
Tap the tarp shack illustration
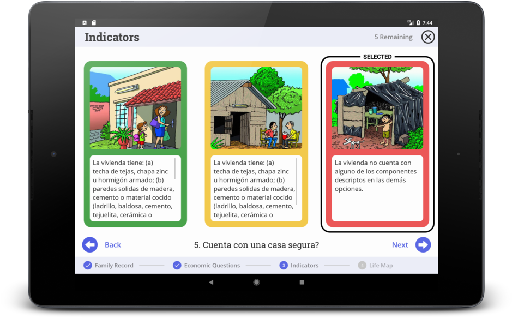[377, 108]
